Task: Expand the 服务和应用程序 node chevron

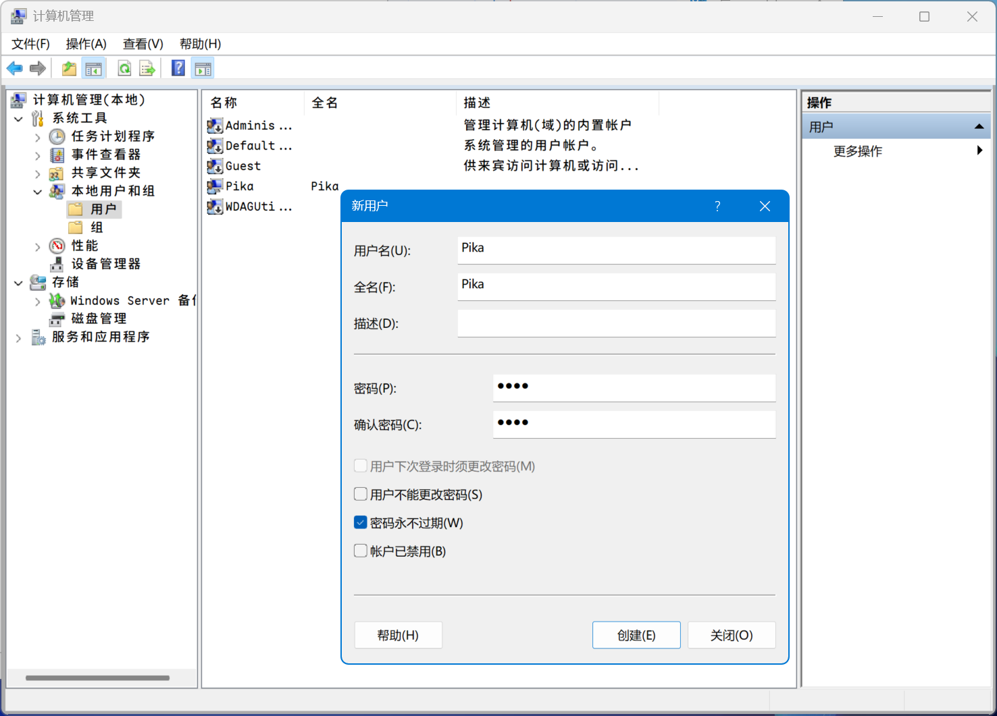Action: 19,338
